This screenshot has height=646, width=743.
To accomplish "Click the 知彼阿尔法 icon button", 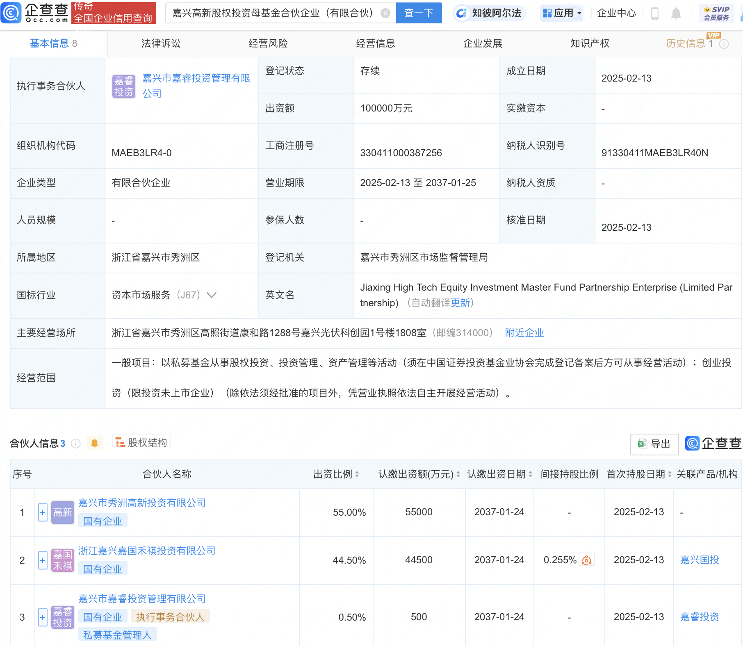I will (490, 13).
